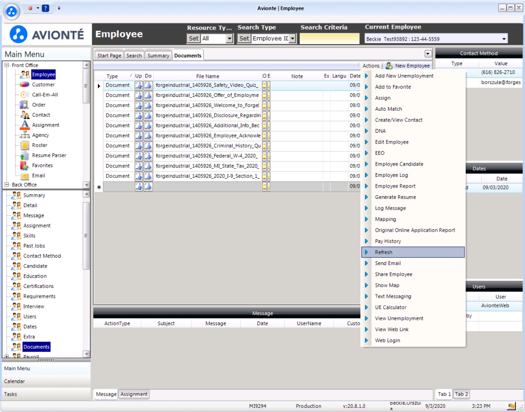Open the Email section in Front Office

click(x=38, y=175)
